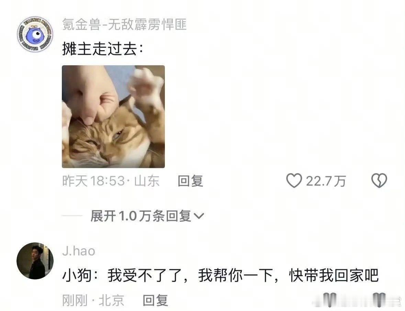The image size is (405, 311).
Task: Dislike J.hao's comment at the bottom right
Action: [x=379, y=300]
